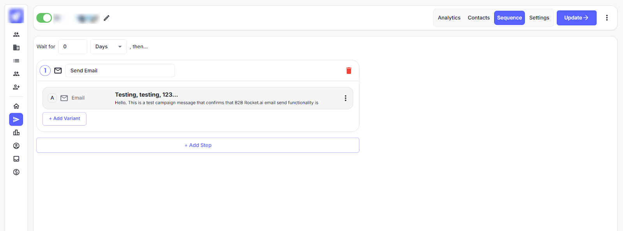Open the campaign kebab menu beside Update
Image resolution: width=623 pixels, height=231 pixels.
[x=606, y=18]
